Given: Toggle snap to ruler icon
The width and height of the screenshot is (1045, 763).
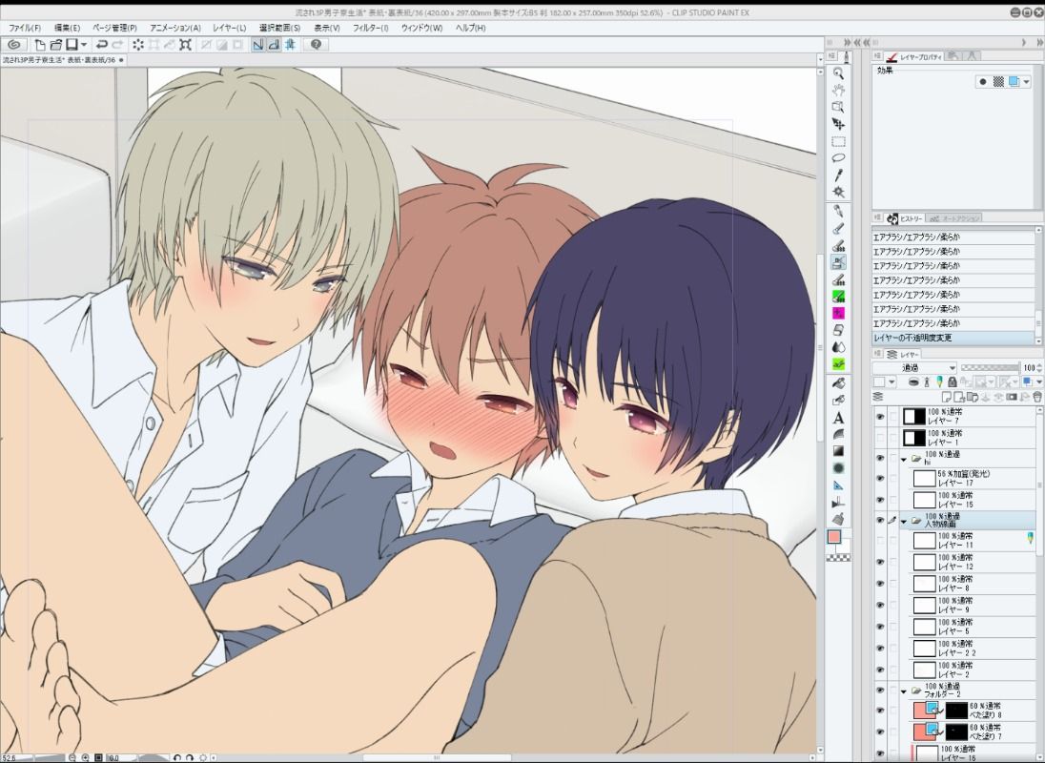Looking at the screenshot, I should [258, 45].
